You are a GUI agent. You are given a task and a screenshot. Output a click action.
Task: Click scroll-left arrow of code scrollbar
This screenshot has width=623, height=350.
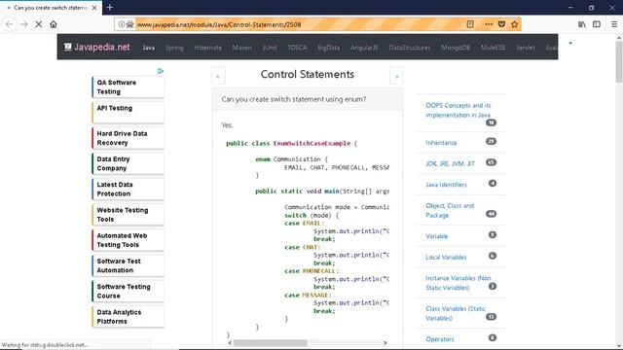click(x=230, y=342)
